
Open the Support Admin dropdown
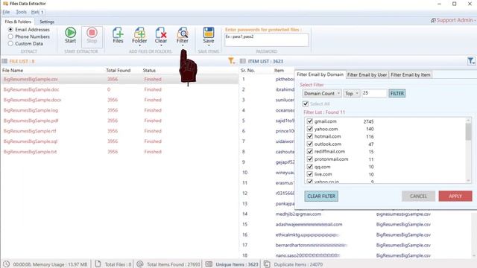point(475,20)
